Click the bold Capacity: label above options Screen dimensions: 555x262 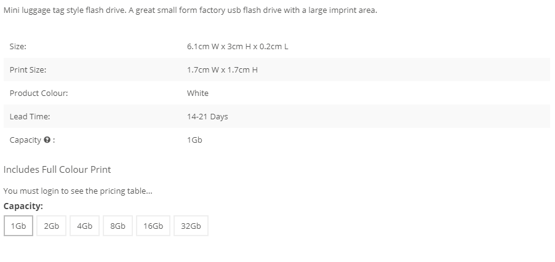(x=23, y=206)
